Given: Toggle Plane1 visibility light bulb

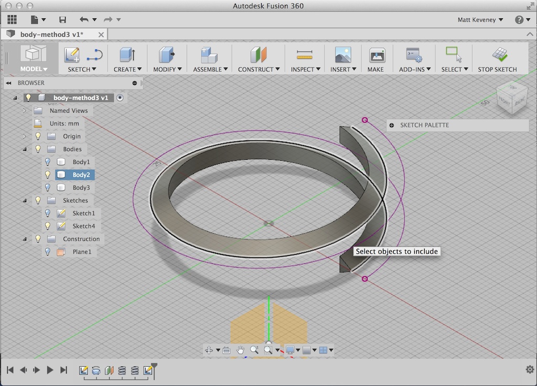Looking at the screenshot, I should click(x=48, y=251).
